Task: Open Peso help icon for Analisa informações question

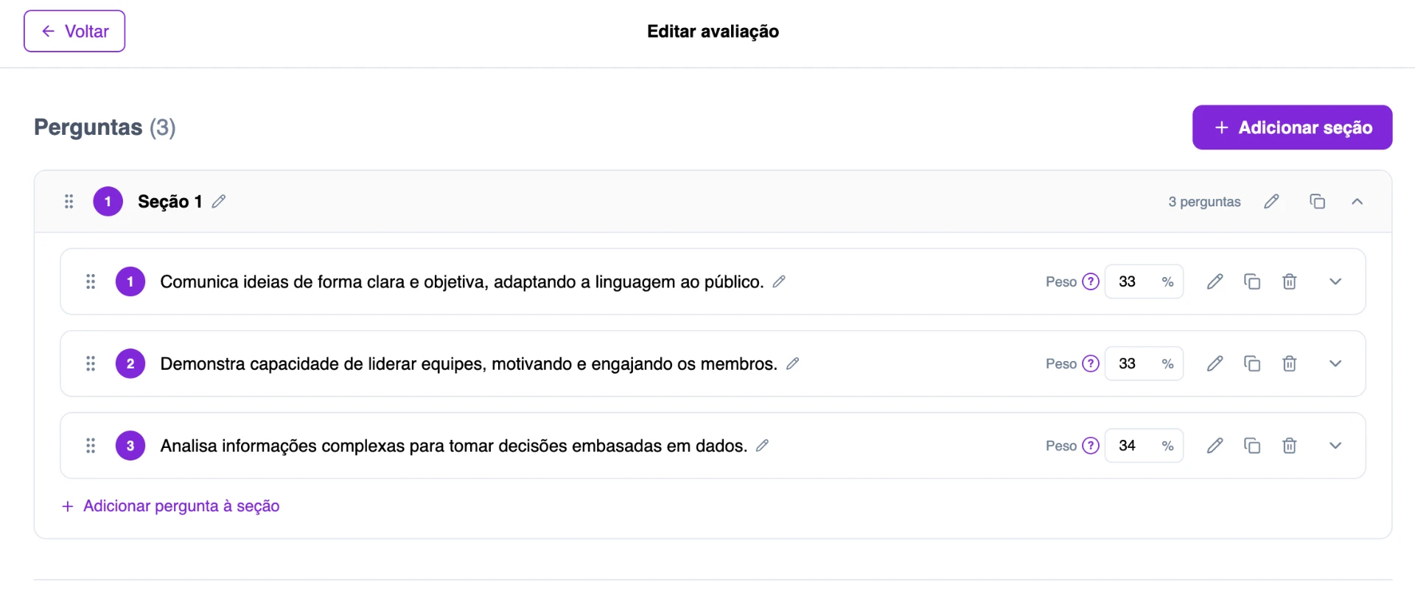Action: click(1091, 446)
